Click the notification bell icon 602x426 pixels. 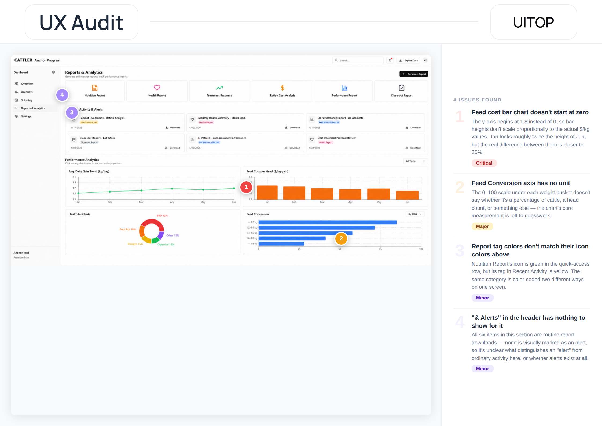(x=390, y=60)
